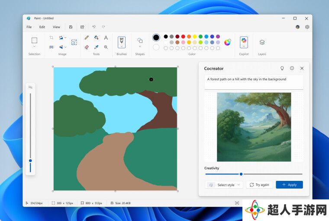Screen dimensions: 329x221
Task: Click the 'Size: 20.4KB' status entry
Action: [x=120, y=203]
